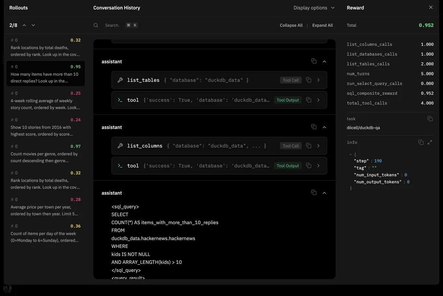Collapse the assistant message with list_columns

point(324,127)
